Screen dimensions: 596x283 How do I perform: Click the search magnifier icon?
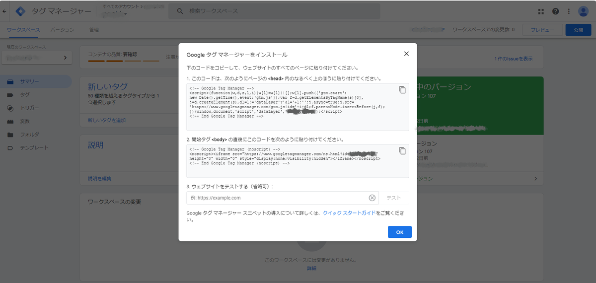pyautogui.click(x=180, y=11)
